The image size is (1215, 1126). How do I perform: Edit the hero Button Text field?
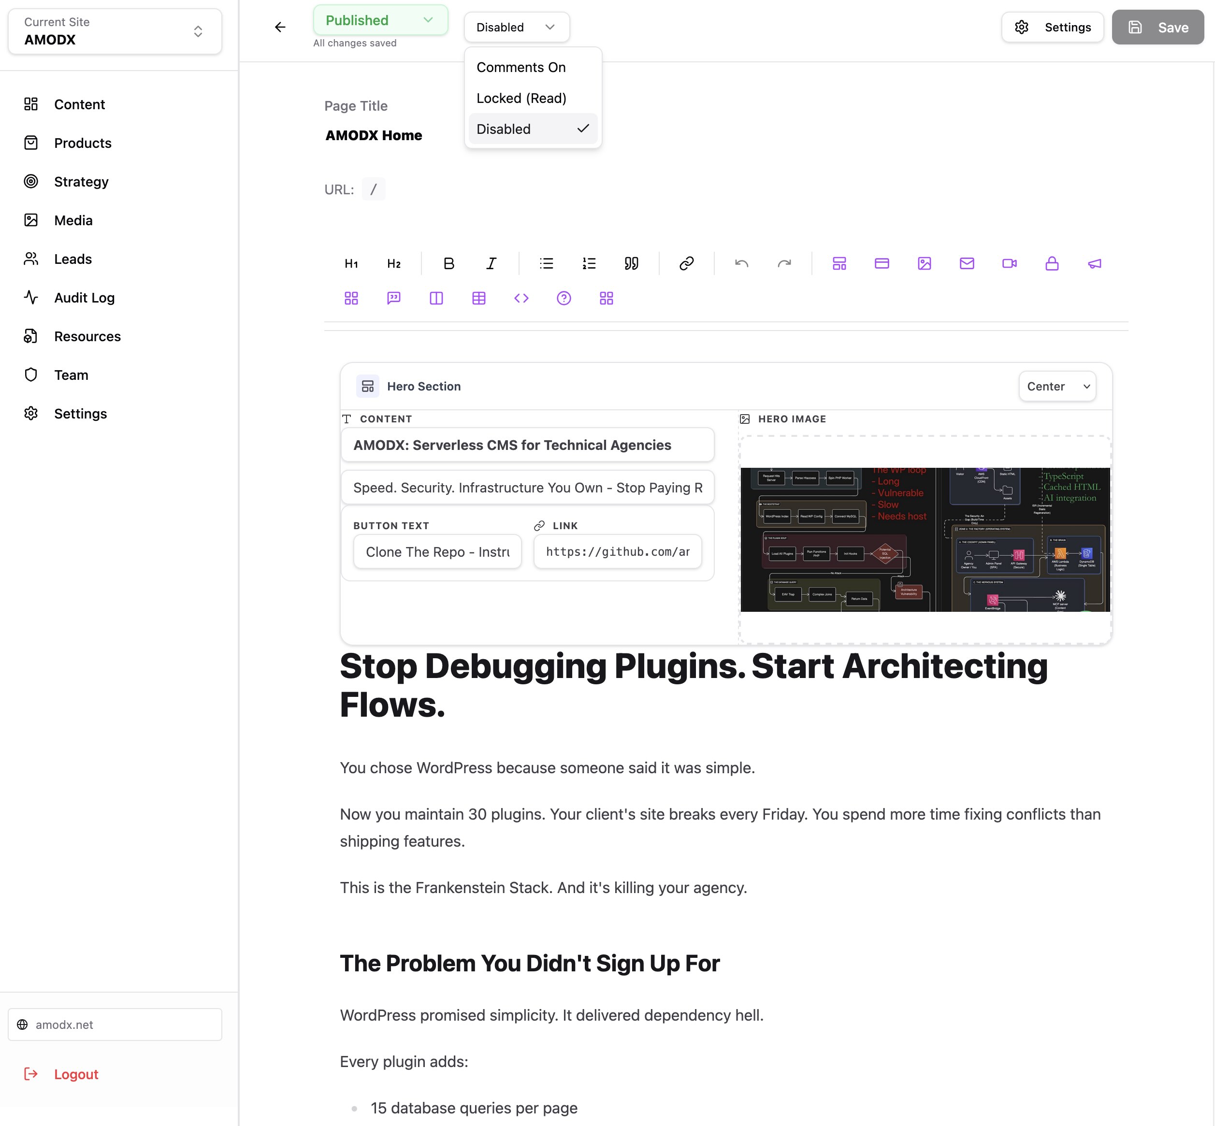point(436,551)
